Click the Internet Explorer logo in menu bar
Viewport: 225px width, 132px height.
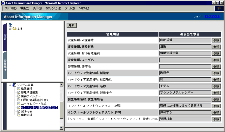pyautogui.click(x=219, y=9)
